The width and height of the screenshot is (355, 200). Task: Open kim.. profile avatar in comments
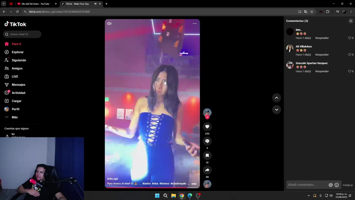(290, 32)
